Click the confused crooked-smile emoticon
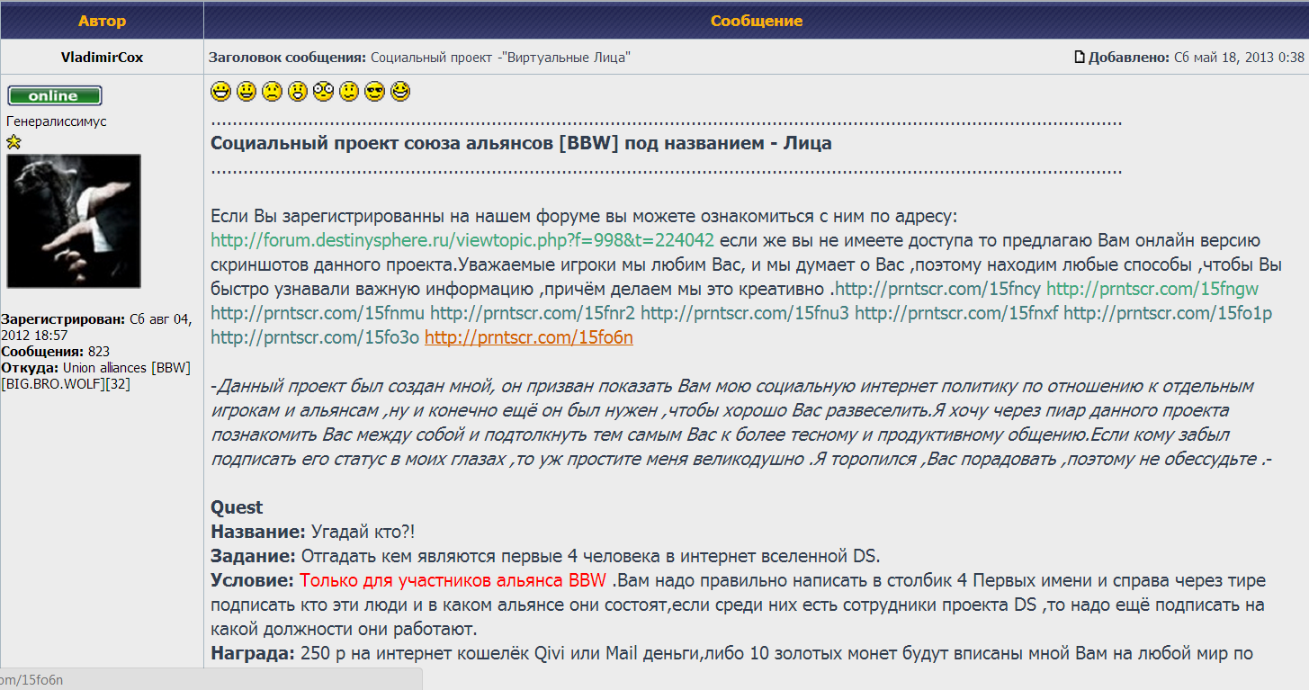The height and width of the screenshot is (690, 1309). (x=349, y=91)
